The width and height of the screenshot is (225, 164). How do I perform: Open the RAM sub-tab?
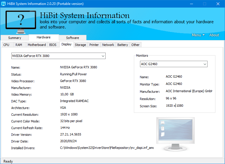point(19,45)
